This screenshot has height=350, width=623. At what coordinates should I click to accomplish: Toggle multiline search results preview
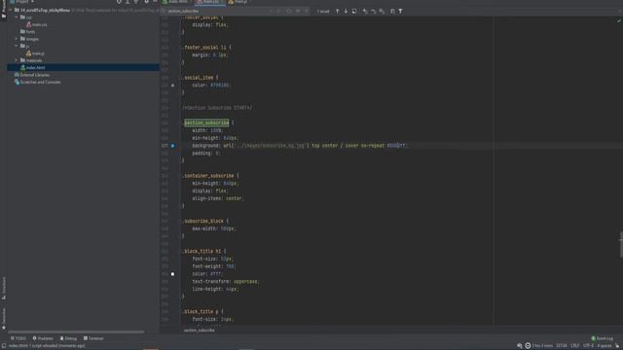(x=392, y=11)
